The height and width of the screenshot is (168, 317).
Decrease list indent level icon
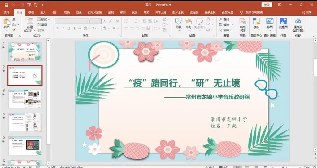(144, 21)
